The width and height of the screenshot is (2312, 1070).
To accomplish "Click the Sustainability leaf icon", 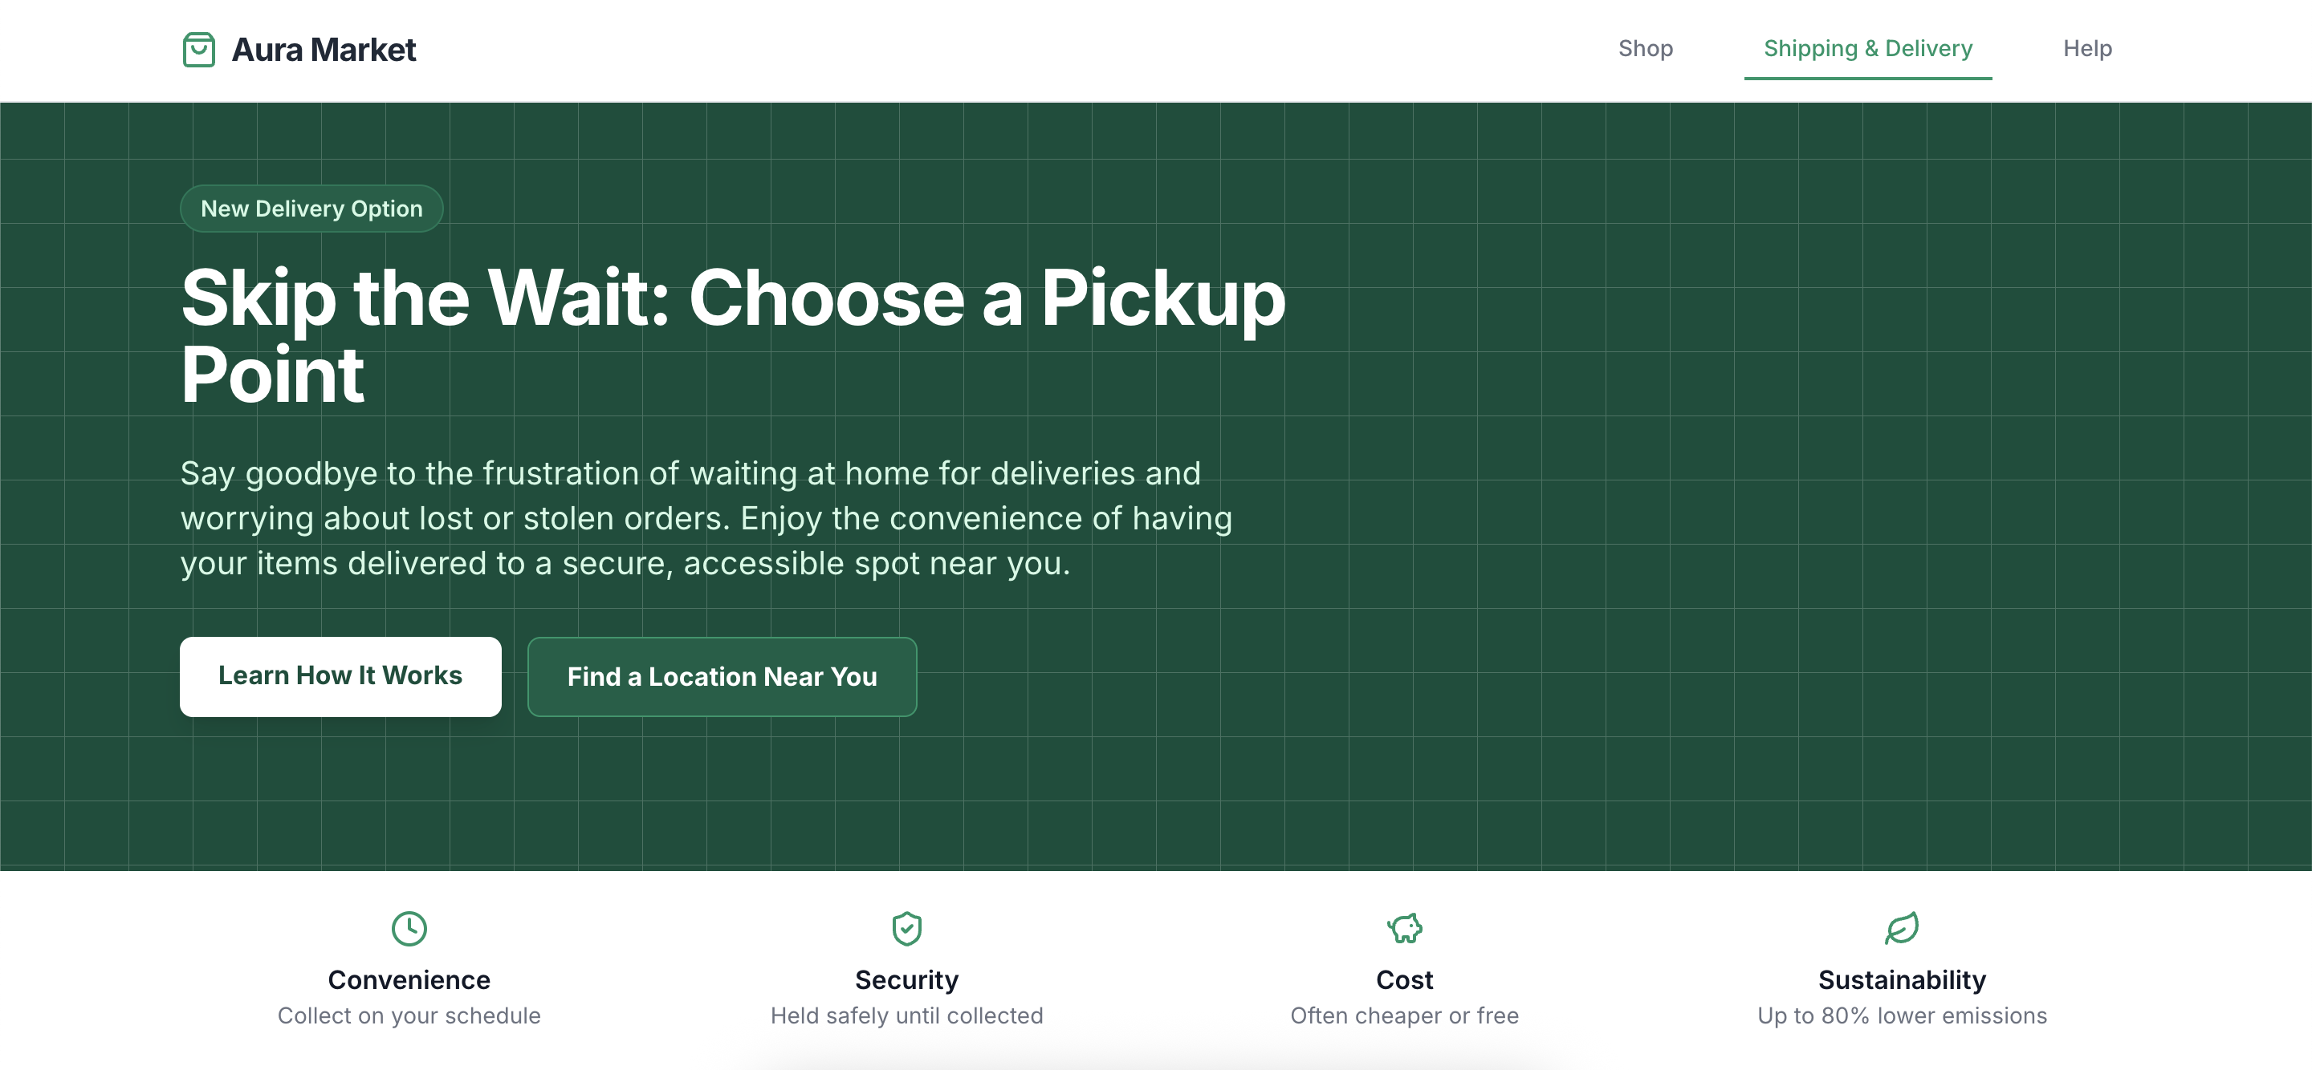I will 1902,928.
